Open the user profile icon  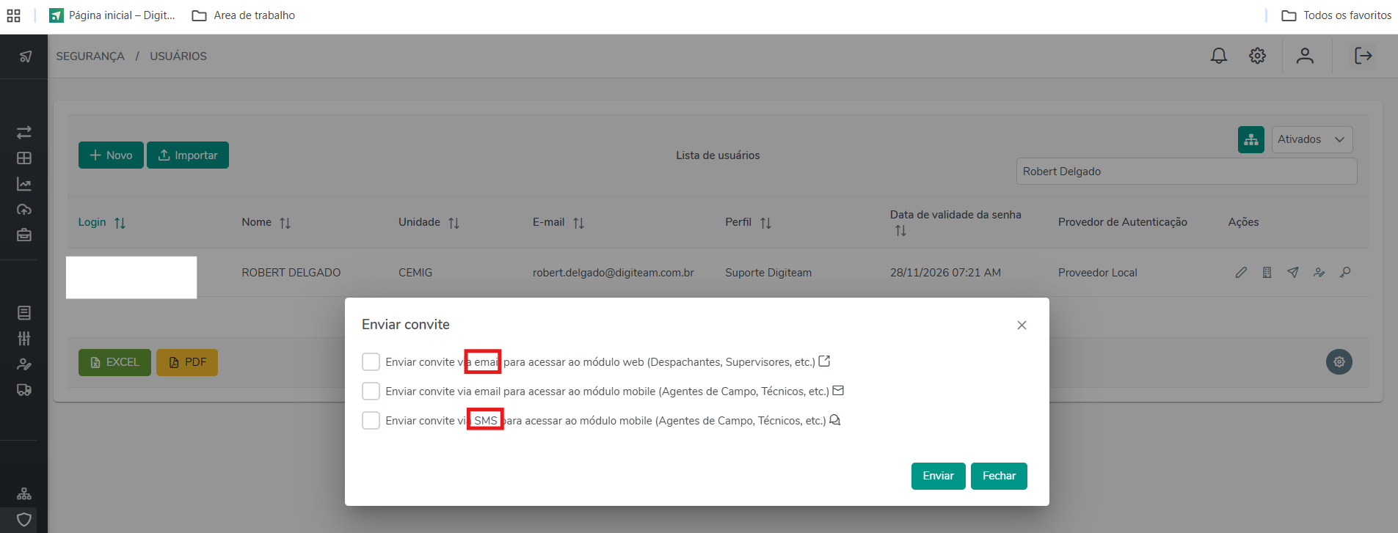click(x=1304, y=56)
